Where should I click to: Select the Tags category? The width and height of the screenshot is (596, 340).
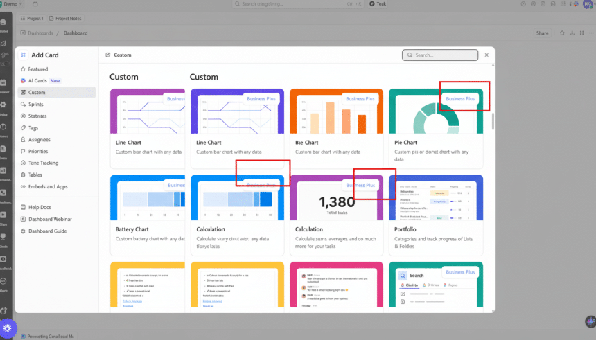click(56, 127)
